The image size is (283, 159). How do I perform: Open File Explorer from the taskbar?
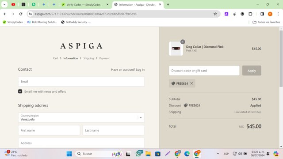[148, 154]
